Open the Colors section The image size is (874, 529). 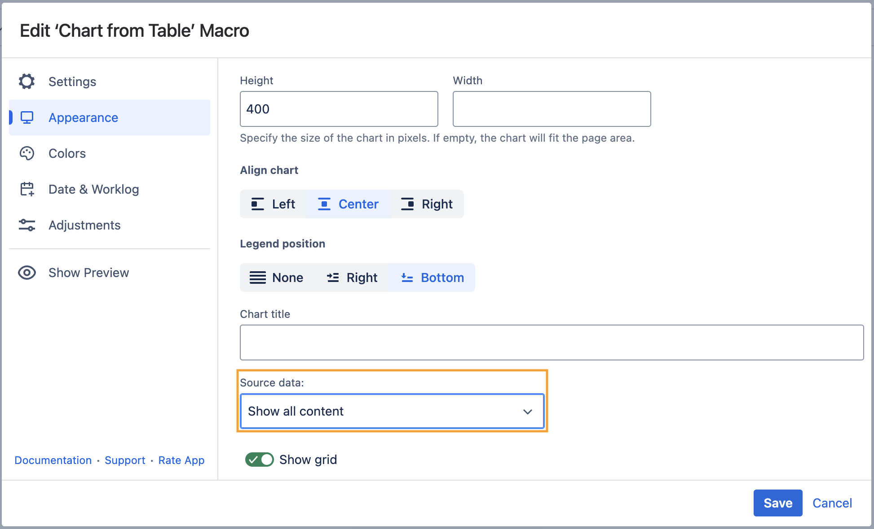pos(67,153)
